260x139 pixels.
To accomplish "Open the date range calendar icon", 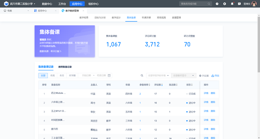I will 109,75.
